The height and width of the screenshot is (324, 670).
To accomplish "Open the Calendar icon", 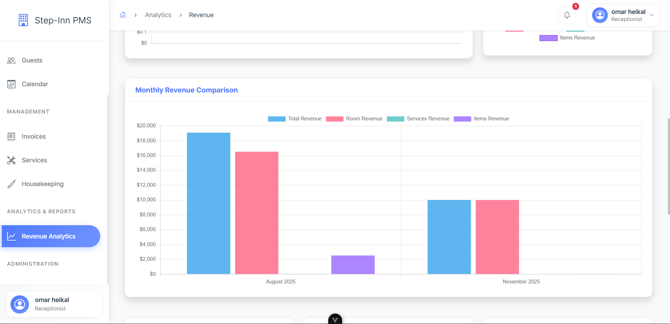I will (x=11, y=84).
